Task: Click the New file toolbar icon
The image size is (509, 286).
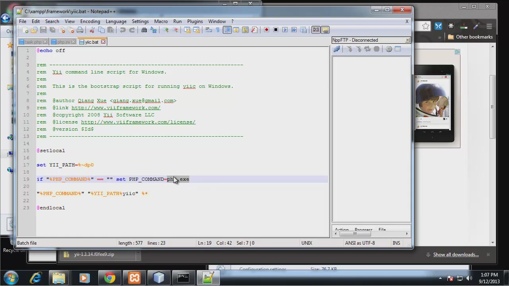Action: click(25, 30)
